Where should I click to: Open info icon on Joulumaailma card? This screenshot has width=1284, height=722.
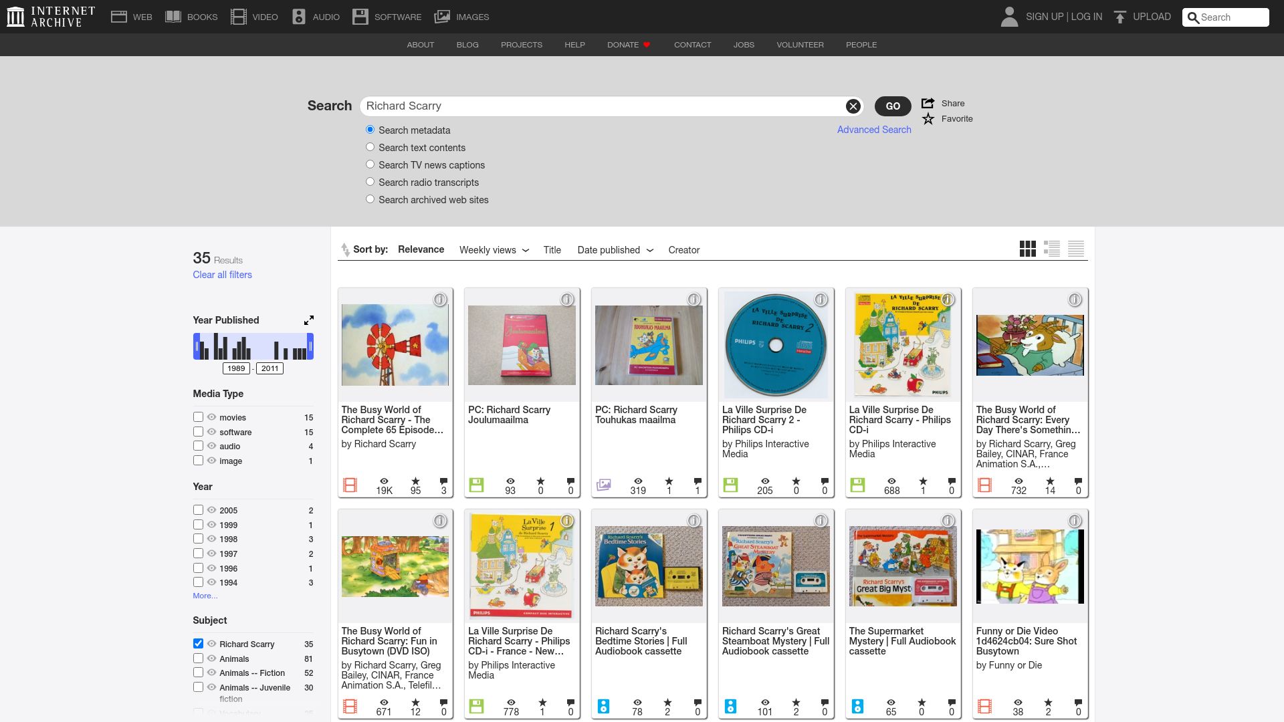click(566, 299)
